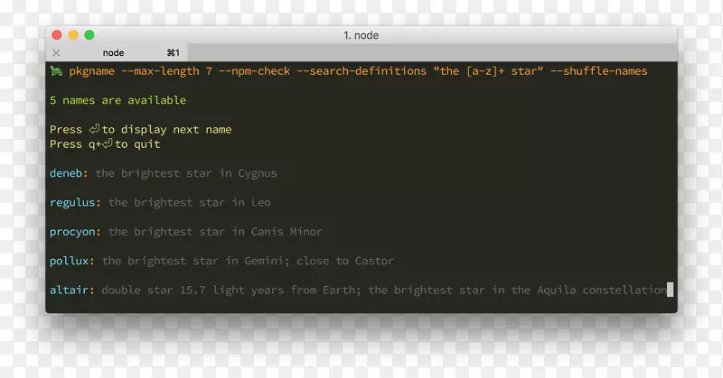Image resolution: width=723 pixels, height=378 pixels.
Task: Click the turtle prompt icon
Action: [56, 71]
